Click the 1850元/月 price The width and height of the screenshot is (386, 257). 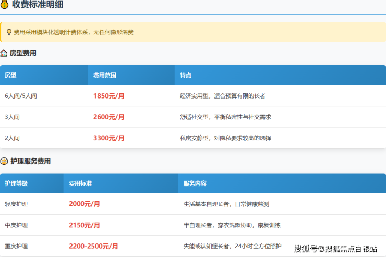click(108, 96)
